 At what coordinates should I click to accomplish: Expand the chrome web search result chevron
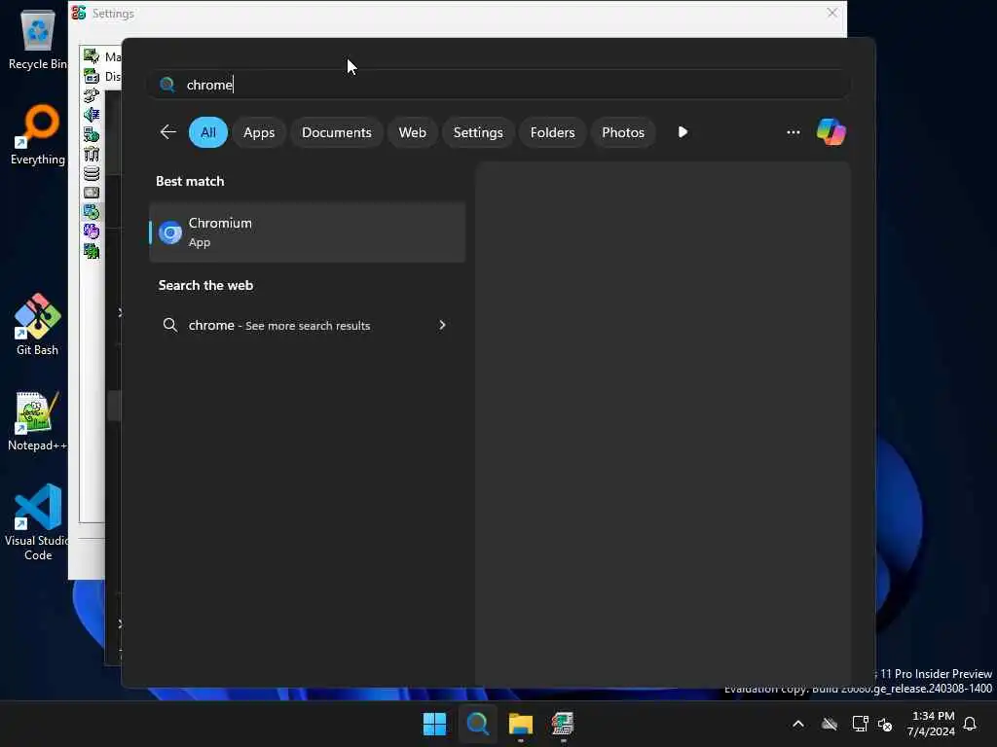point(442,325)
